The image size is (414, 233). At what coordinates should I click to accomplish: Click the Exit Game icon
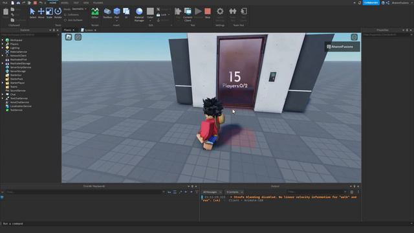point(244,12)
